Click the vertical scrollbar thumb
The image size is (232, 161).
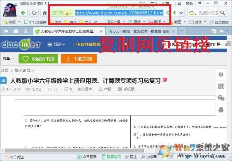[x=229, y=44]
